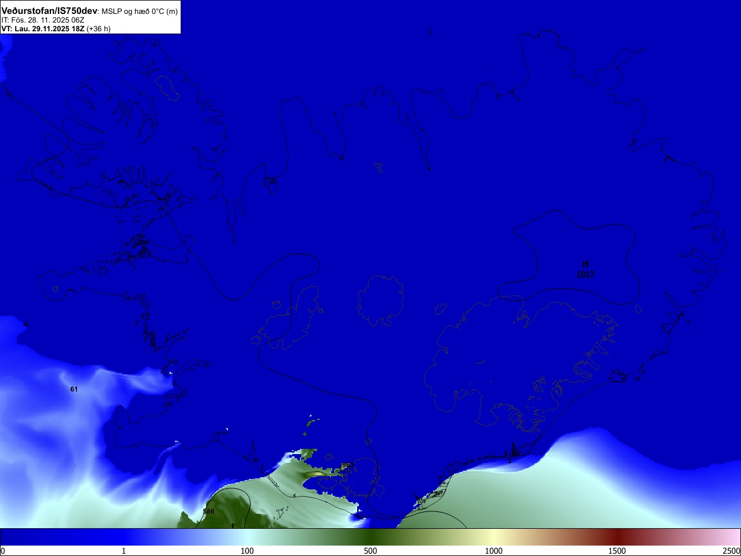Click the "0" tick on the color scale
The image size is (741, 556).
click(3, 551)
